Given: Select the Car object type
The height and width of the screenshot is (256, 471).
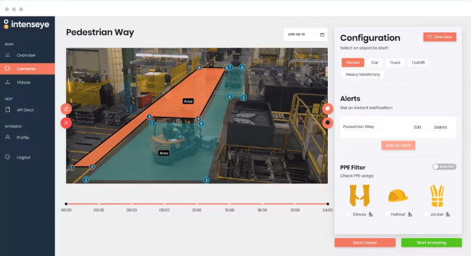Looking at the screenshot, I should pos(375,63).
